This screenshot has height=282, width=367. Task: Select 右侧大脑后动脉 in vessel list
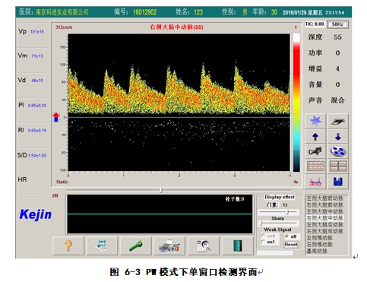(325, 231)
